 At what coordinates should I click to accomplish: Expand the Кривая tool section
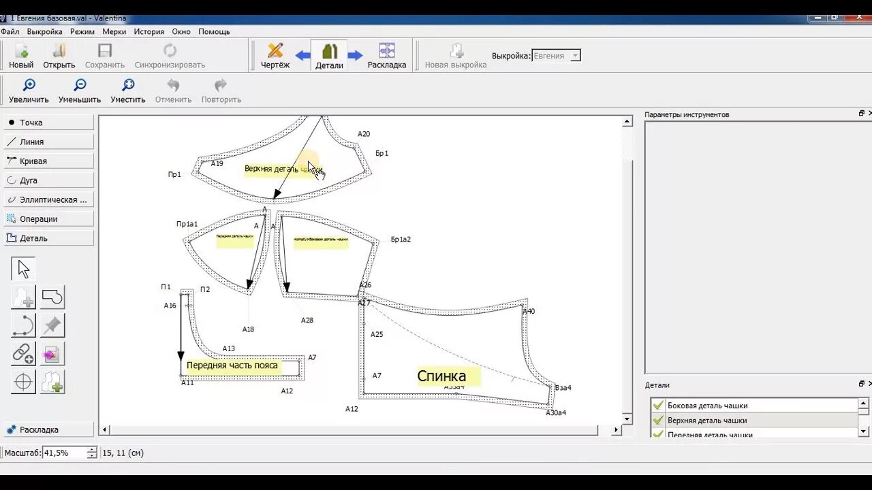point(48,161)
